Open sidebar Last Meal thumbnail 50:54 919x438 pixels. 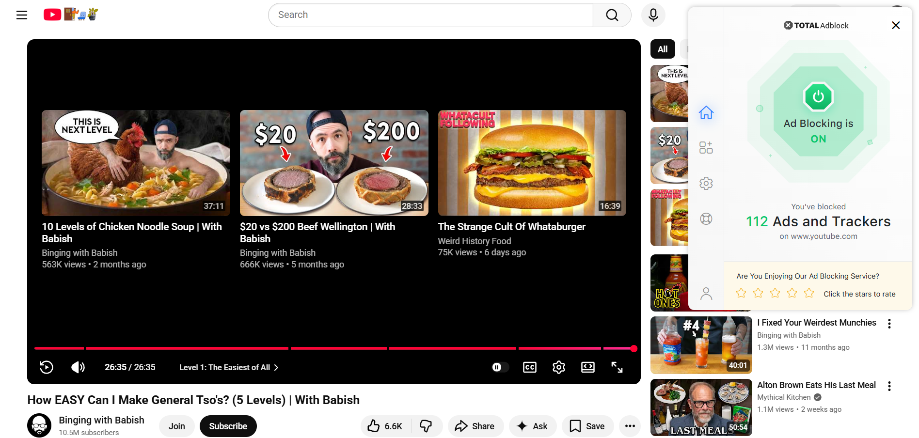pos(701,407)
